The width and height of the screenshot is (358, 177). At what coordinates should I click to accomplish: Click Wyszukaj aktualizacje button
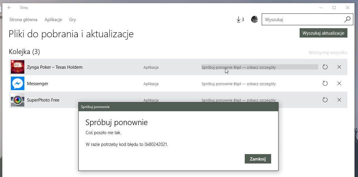tap(323, 33)
